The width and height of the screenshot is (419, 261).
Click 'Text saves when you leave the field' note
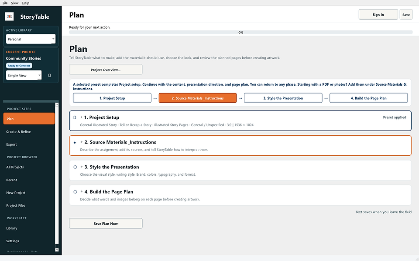[x=384, y=212]
